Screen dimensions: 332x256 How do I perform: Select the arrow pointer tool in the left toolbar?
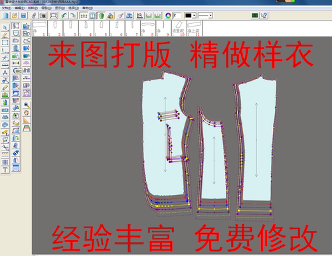point(5,27)
